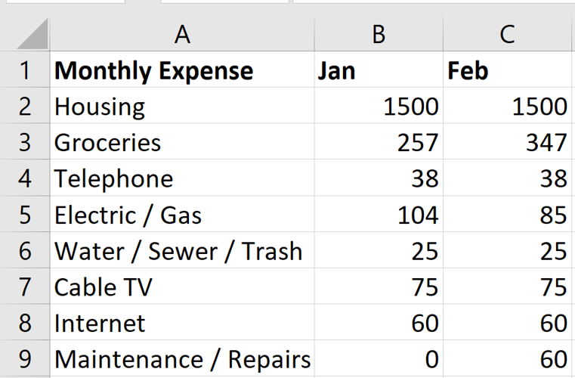
Task: Select Feb groceries value 347
Action: (508, 142)
